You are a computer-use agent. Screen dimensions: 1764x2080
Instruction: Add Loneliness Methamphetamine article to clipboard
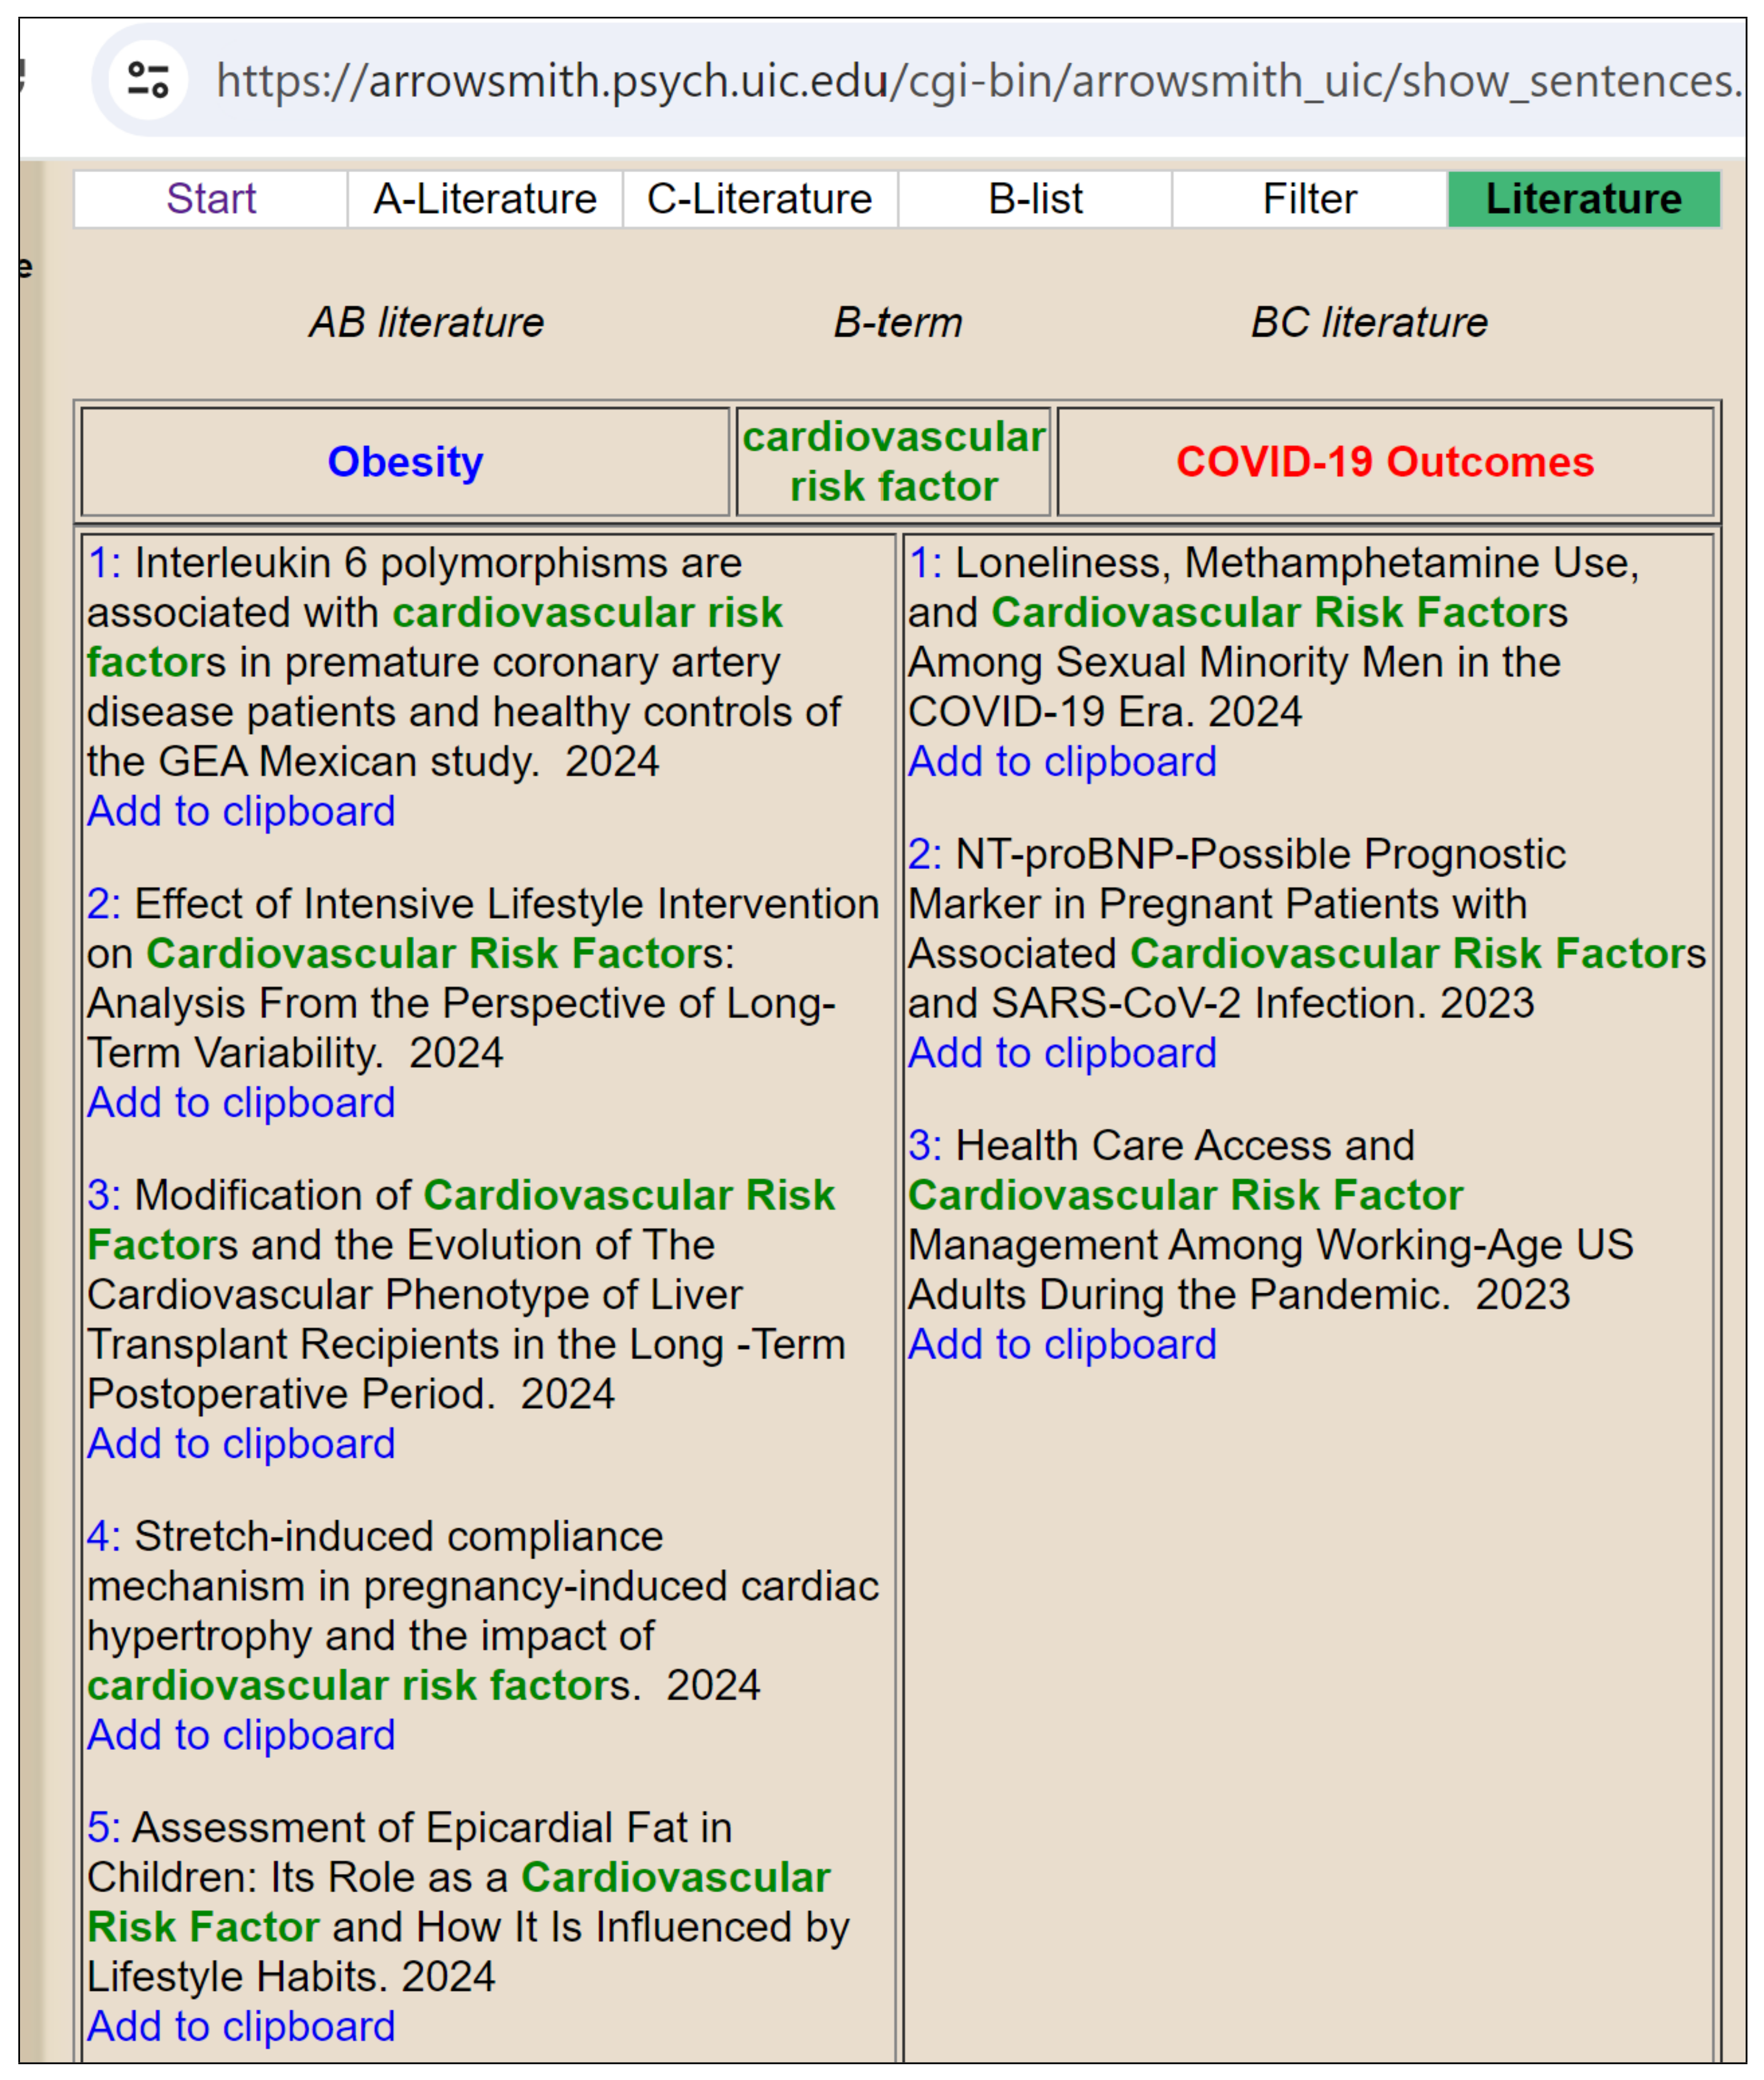[x=1062, y=762]
